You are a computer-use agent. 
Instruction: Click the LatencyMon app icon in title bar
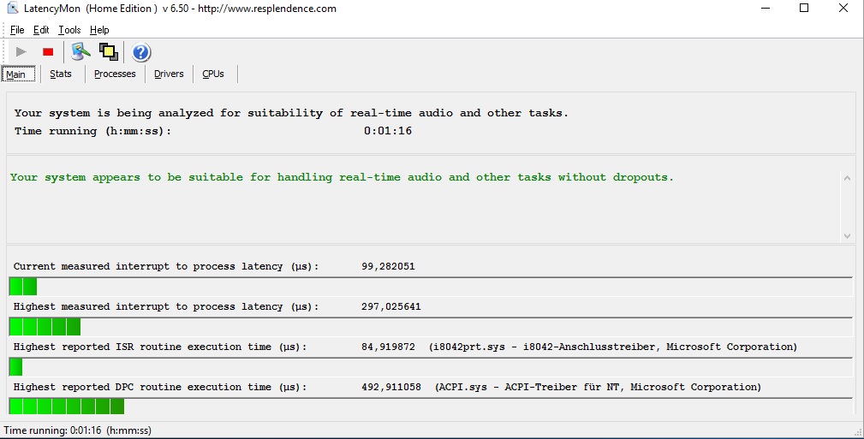click(12, 9)
